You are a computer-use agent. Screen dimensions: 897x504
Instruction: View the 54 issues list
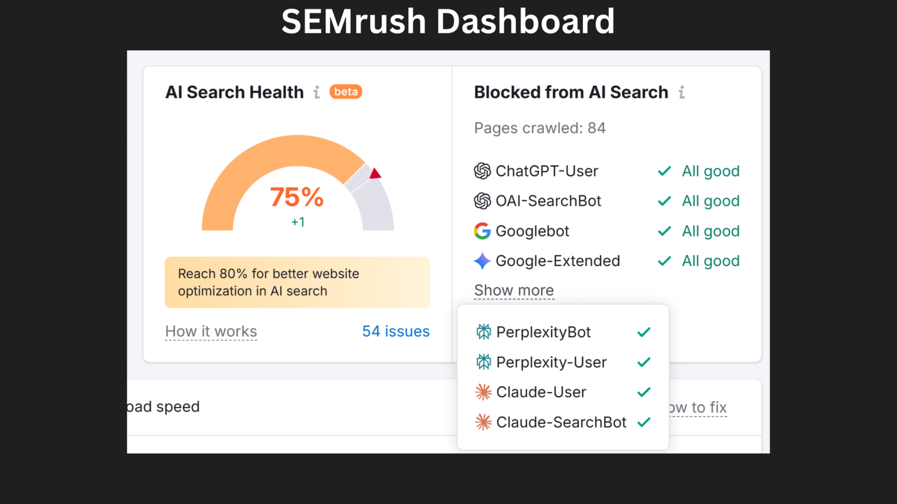396,331
